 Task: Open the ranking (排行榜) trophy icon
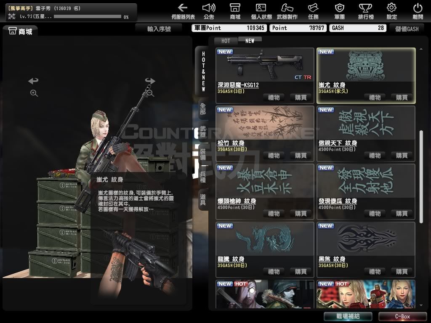pyautogui.click(x=365, y=8)
